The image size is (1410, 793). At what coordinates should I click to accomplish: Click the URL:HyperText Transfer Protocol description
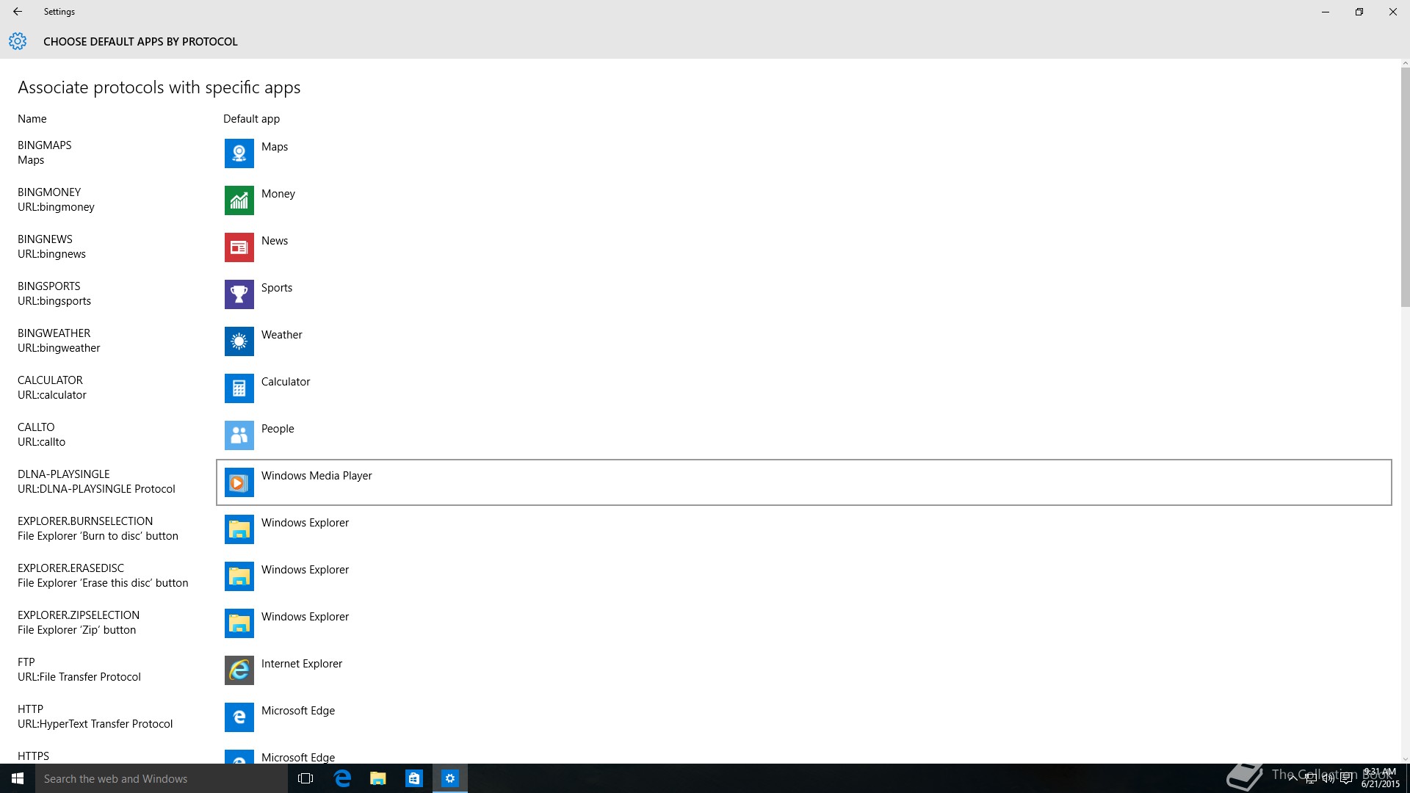point(95,724)
